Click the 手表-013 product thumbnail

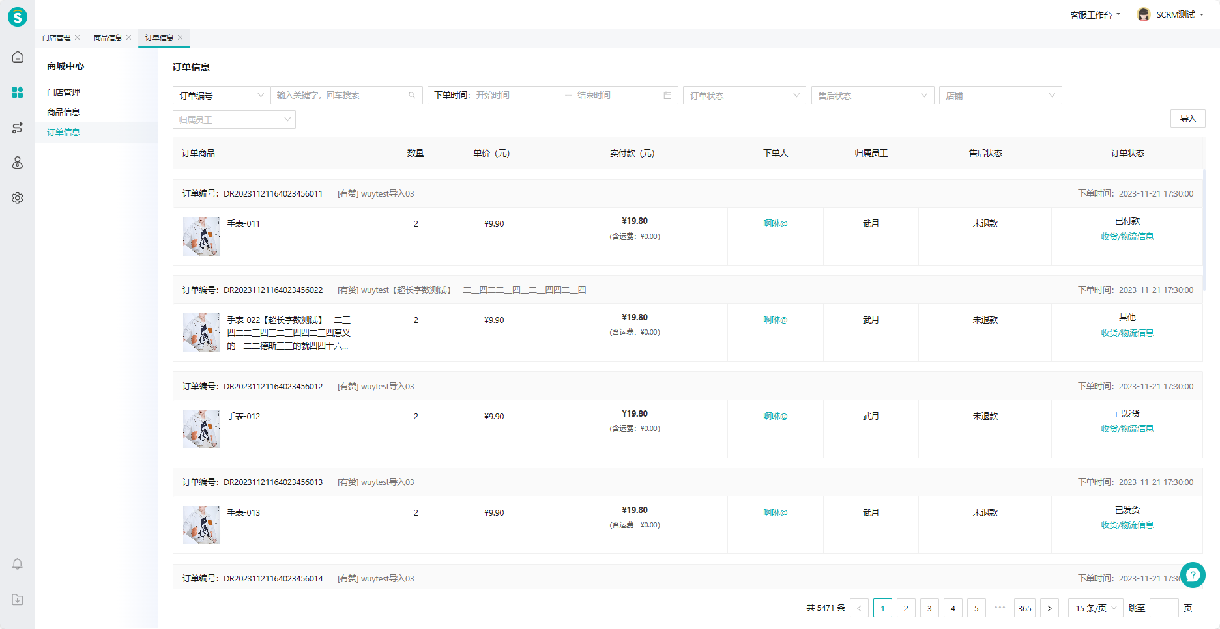click(201, 525)
